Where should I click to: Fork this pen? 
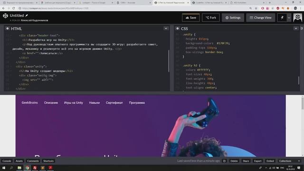(x=211, y=18)
